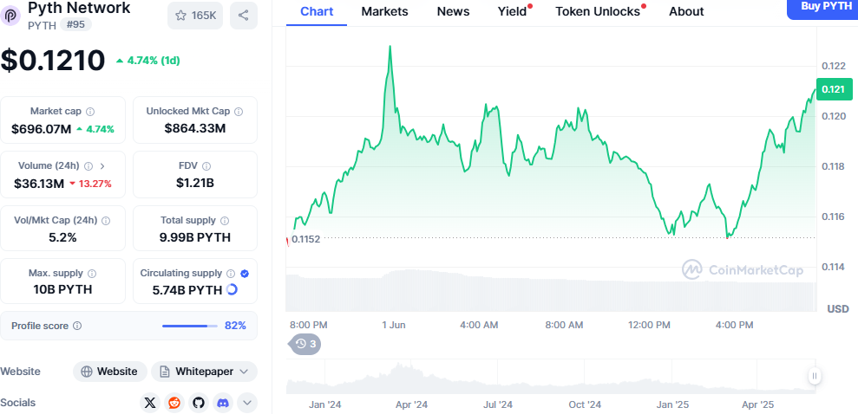
Task: Open info icon next to Total supply
Action: point(225,221)
